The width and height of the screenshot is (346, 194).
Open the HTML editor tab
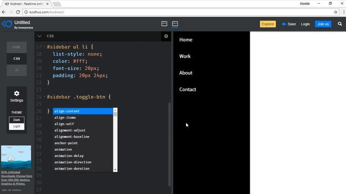[x=17, y=47]
